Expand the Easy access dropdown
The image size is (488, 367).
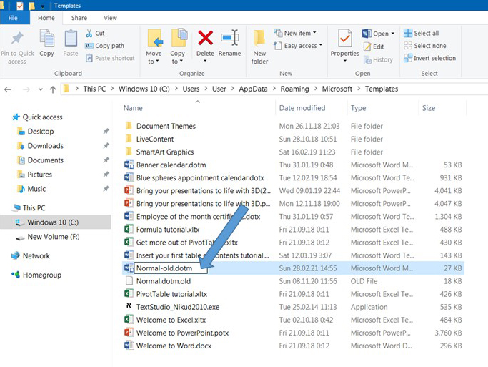(x=302, y=46)
